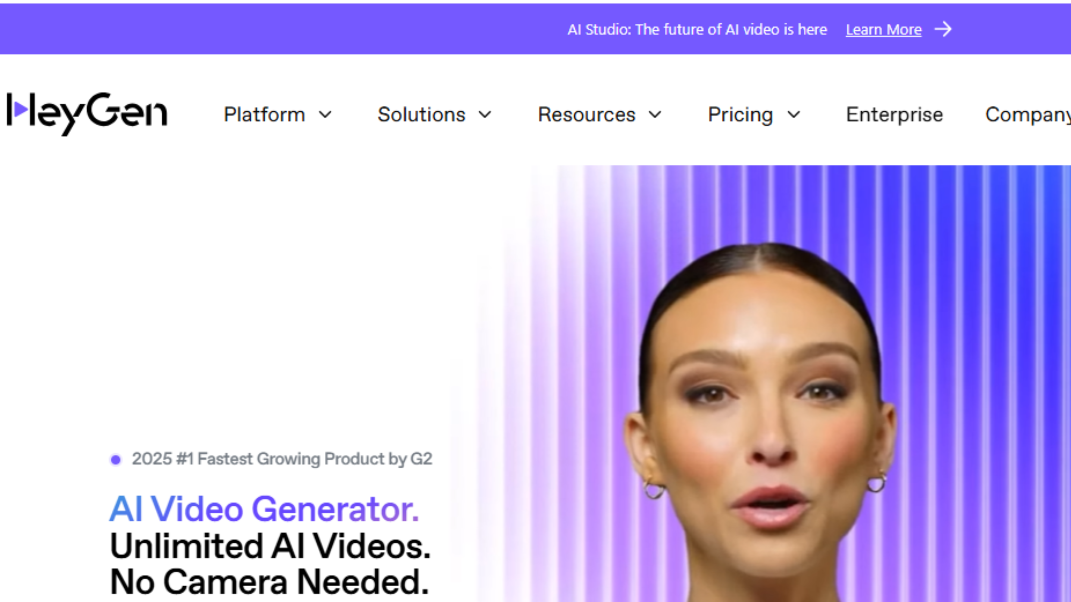Image resolution: width=1071 pixels, height=602 pixels.
Task: Open the Resources menu
Action: [587, 114]
